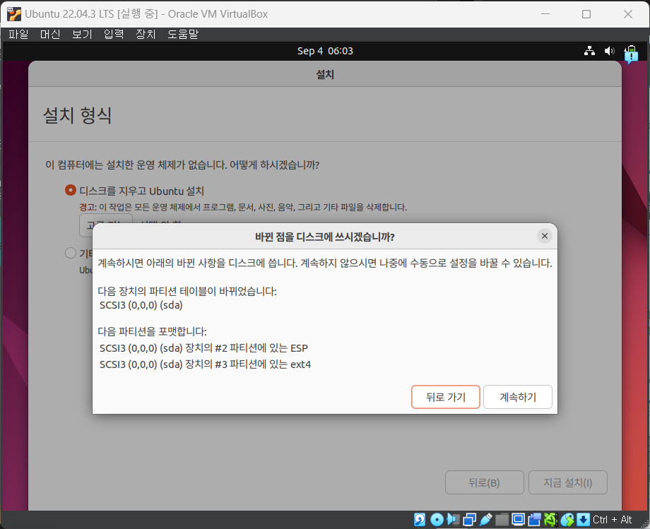
Task: Click the 지금 설치(I) button
Action: pyautogui.click(x=568, y=482)
